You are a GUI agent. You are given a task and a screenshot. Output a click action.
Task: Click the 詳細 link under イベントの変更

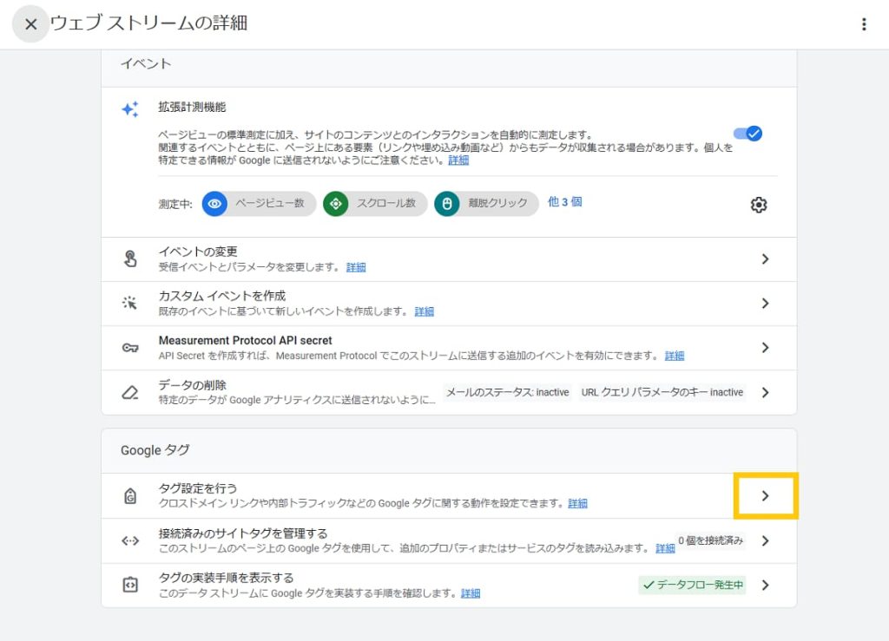pos(356,267)
